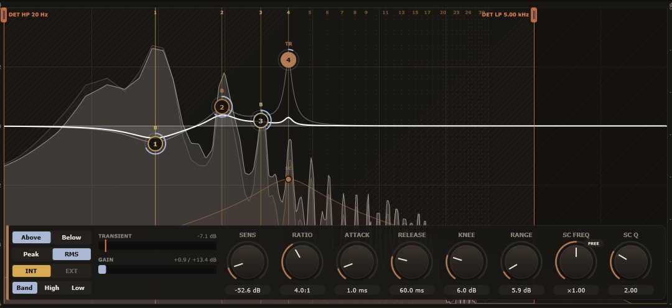Screen dimensions: 672x308
Task: Select the orange band node 4
Action: pos(289,60)
